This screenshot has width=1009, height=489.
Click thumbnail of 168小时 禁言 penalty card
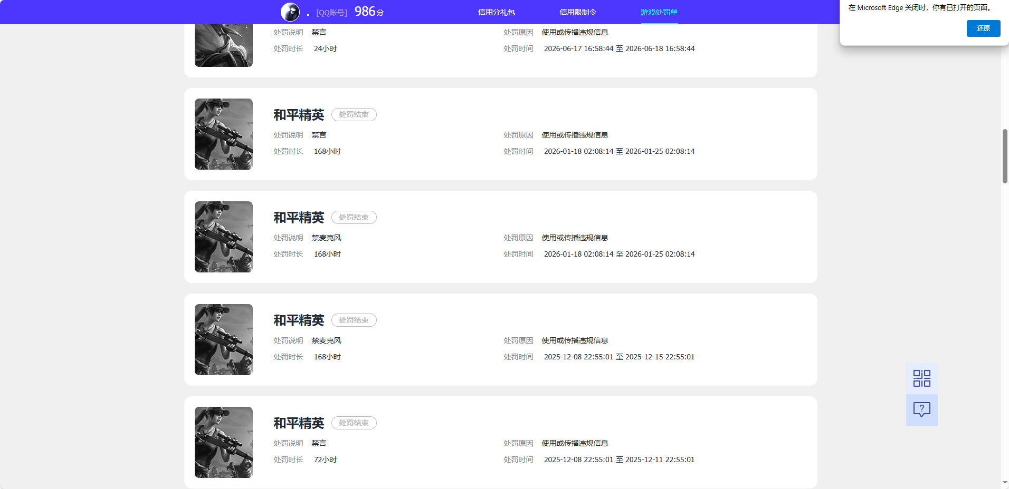(x=224, y=134)
